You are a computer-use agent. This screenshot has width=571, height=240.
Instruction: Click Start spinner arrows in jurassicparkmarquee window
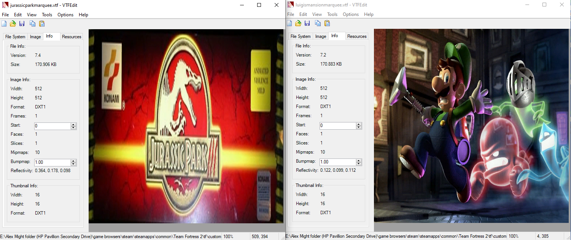coord(73,126)
